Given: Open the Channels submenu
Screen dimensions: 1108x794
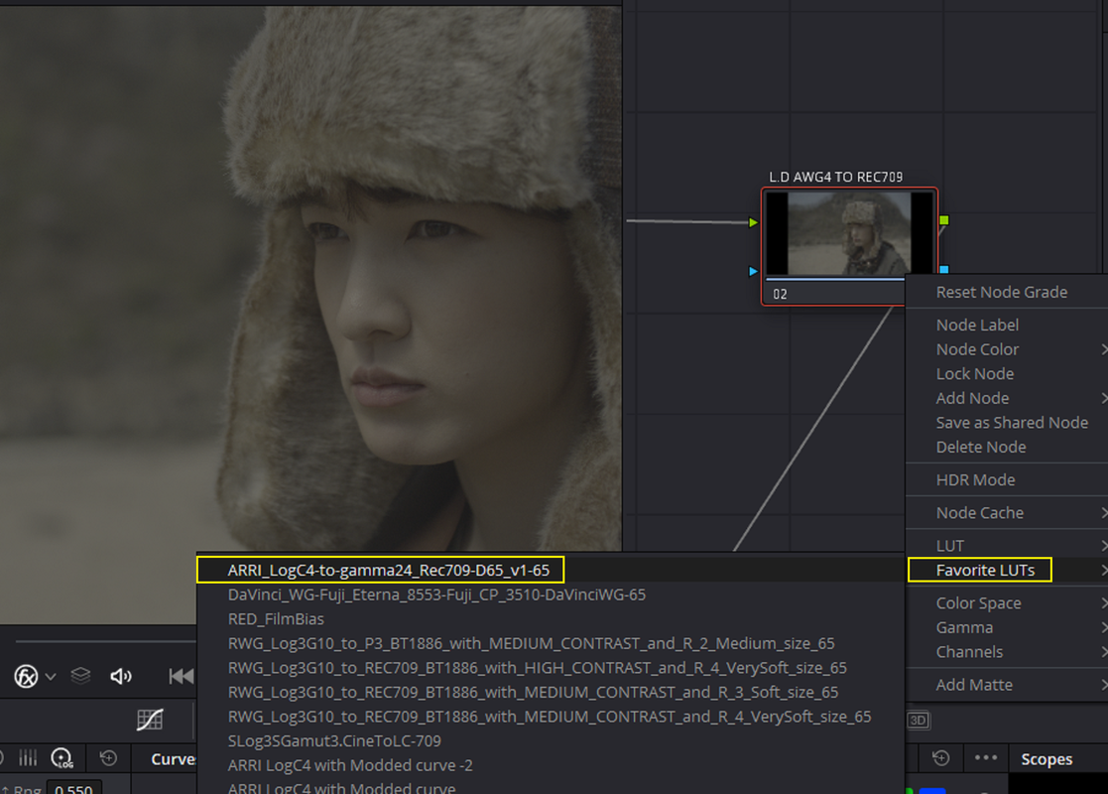Looking at the screenshot, I should [x=1007, y=652].
